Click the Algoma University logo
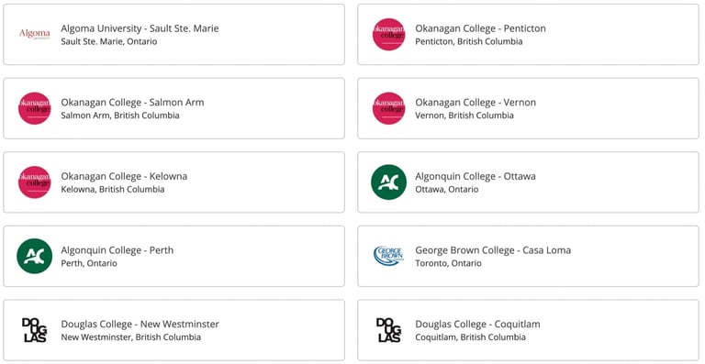The width and height of the screenshot is (705, 364). 35,34
